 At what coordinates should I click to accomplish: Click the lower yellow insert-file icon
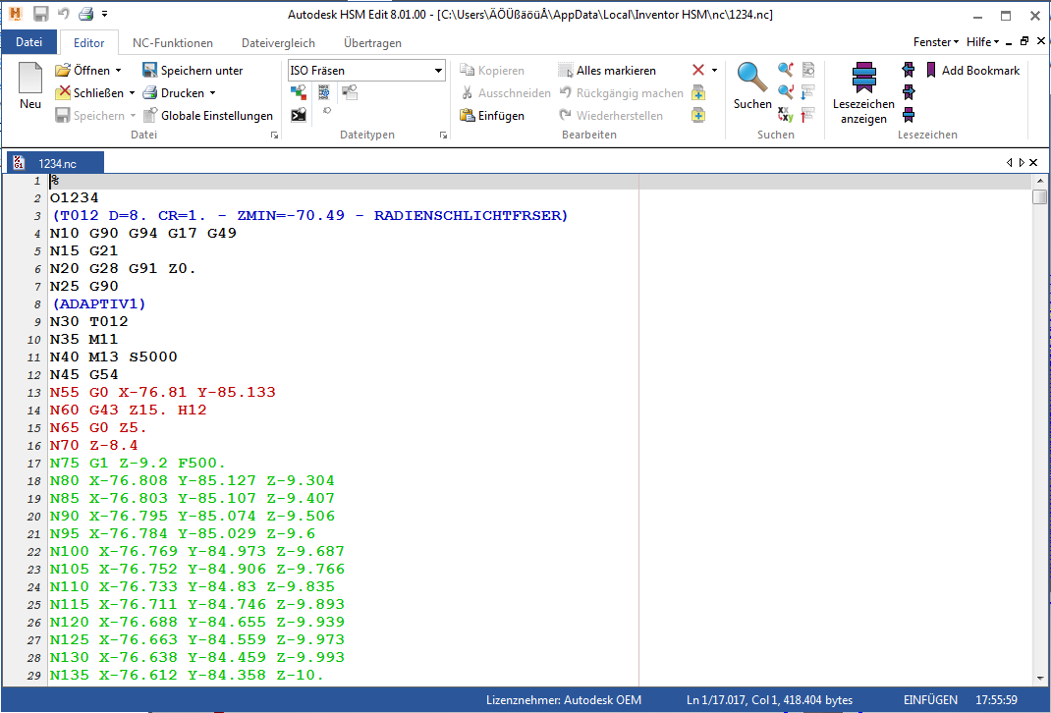pos(697,115)
